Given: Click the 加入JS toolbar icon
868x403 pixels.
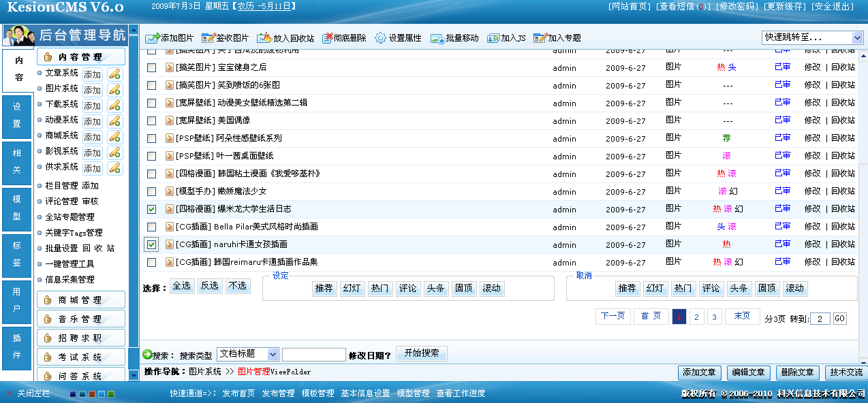Looking at the screenshot, I should coord(493,38).
